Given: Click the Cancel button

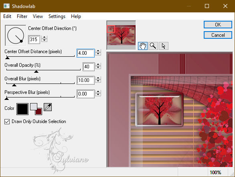Looking at the screenshot, I should pyautogui.click(x=218, y=35).
